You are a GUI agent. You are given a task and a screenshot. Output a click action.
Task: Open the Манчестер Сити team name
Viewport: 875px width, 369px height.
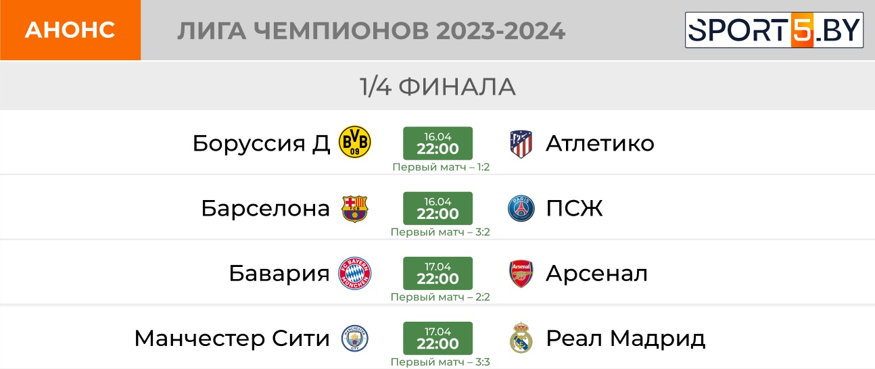click(232, 339)
